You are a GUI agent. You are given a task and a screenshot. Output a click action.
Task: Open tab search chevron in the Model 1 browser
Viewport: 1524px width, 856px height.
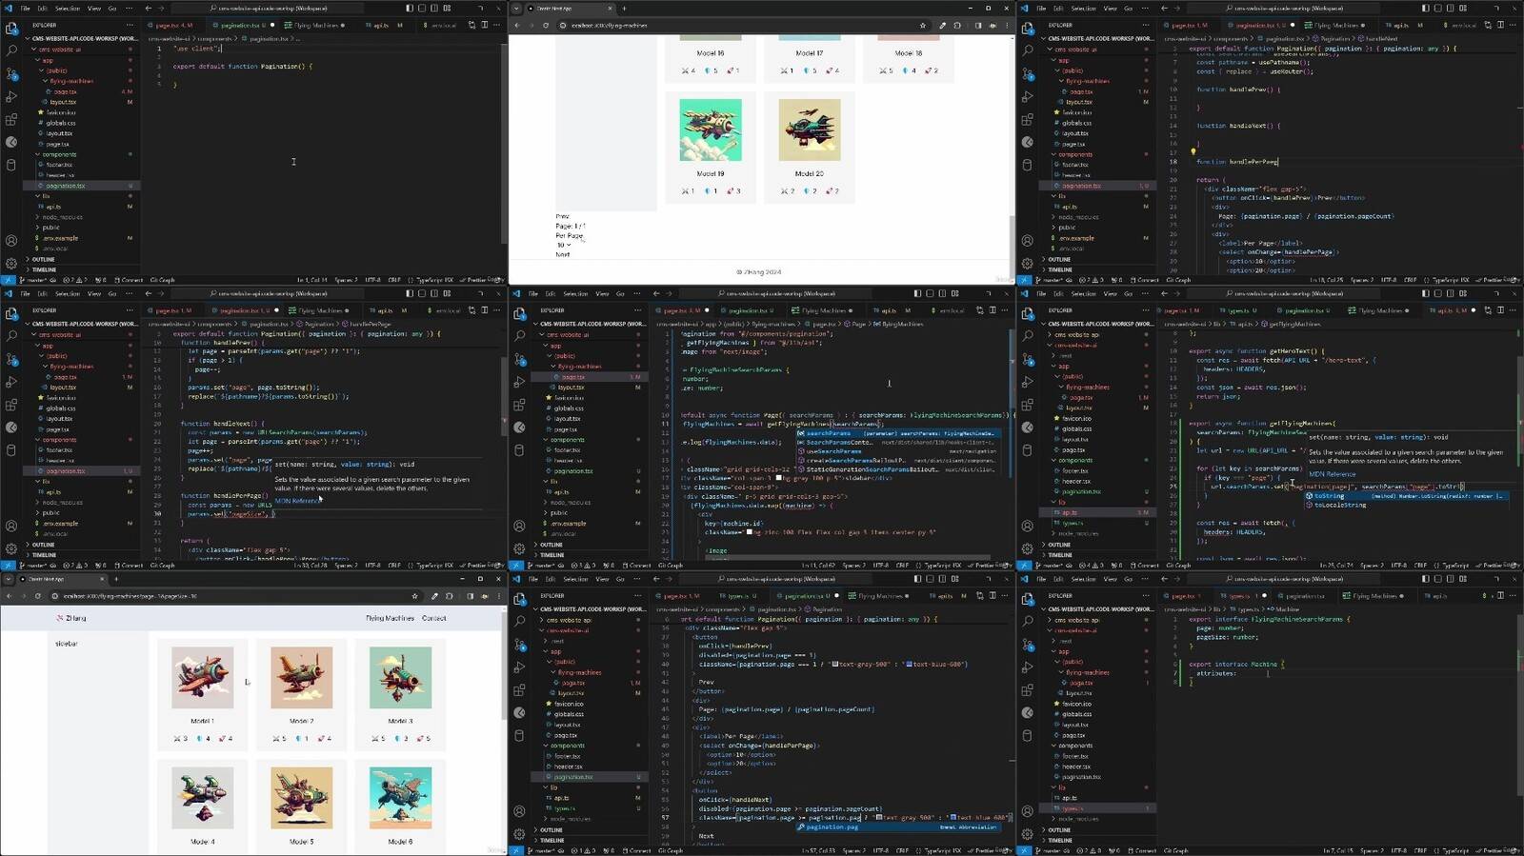pyautogui.click(x=9, y=579)
